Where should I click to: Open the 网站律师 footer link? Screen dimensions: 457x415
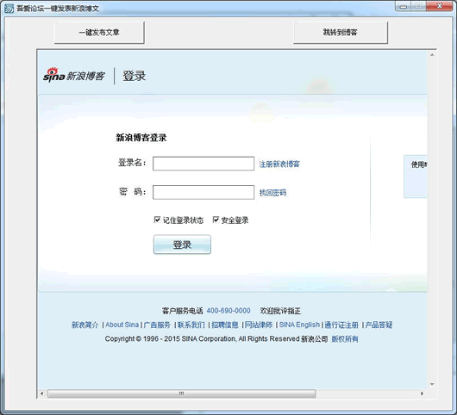(x=259, y=325)
